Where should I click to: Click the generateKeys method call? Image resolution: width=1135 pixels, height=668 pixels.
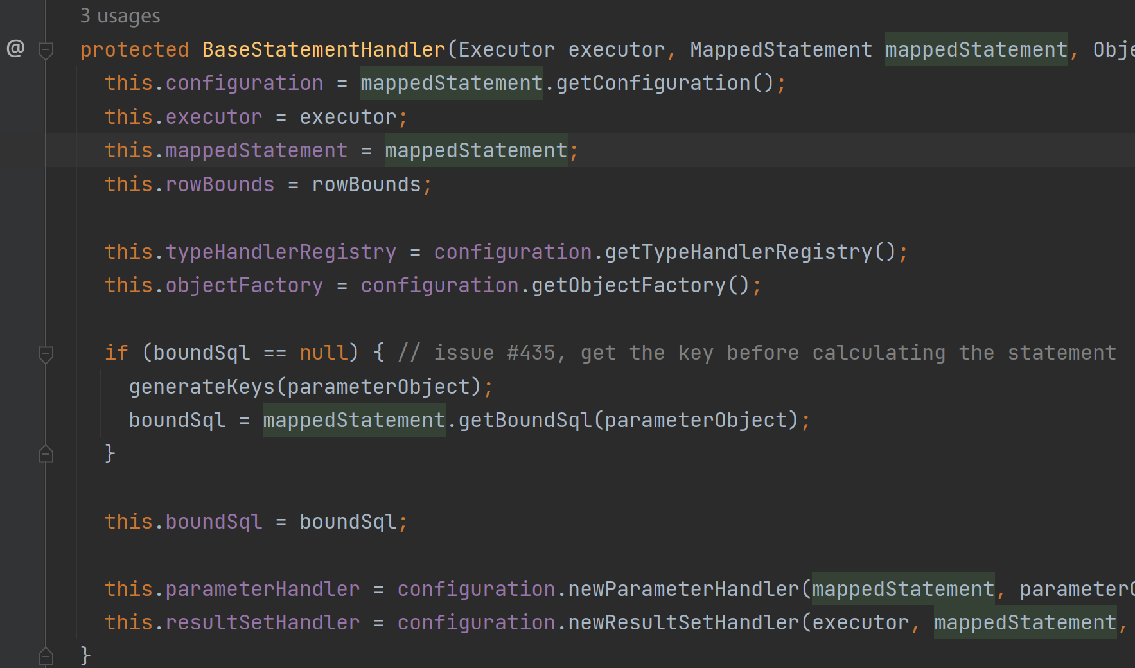(x=202, y=387)
